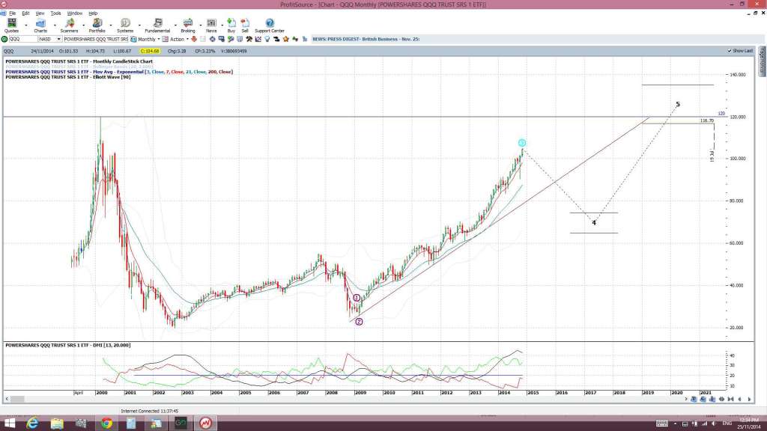Expand the Quotes button dropdown arrow
Viewport: 767px width, 431px height.
tap(26, 25)
